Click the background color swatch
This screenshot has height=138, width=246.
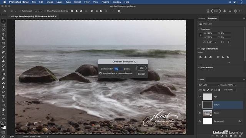[4, 128]
